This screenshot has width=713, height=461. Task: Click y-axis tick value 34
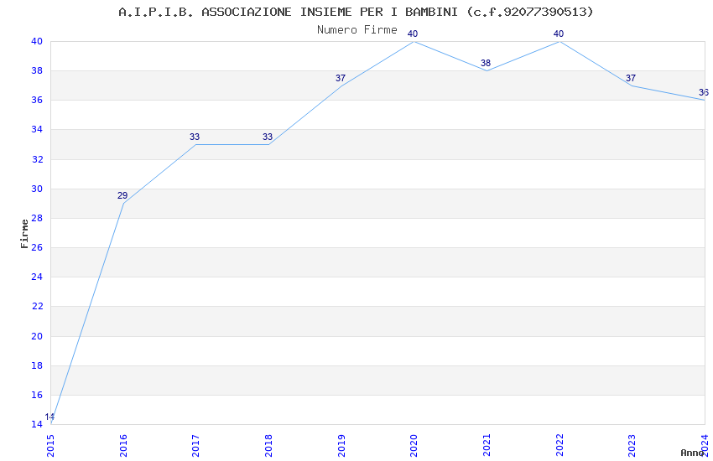[37, 129]
